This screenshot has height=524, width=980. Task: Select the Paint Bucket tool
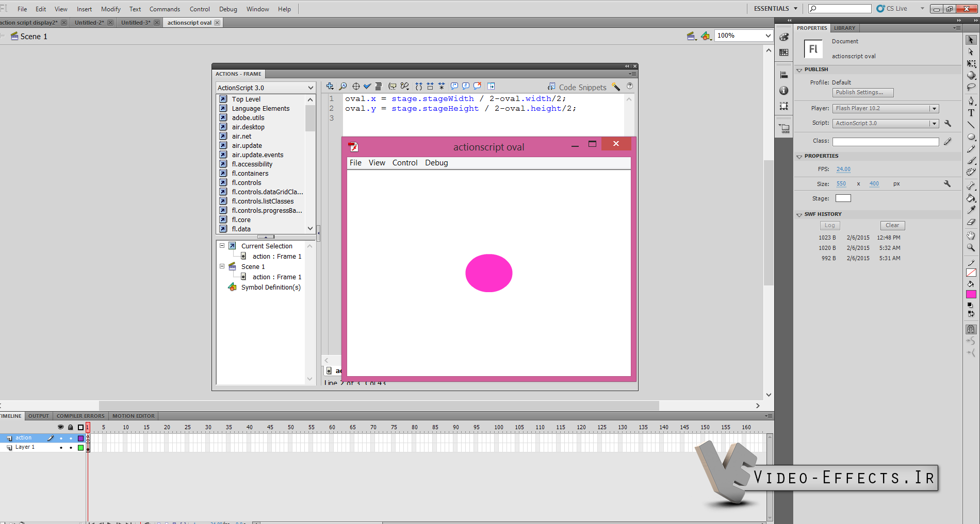(971, 198)
